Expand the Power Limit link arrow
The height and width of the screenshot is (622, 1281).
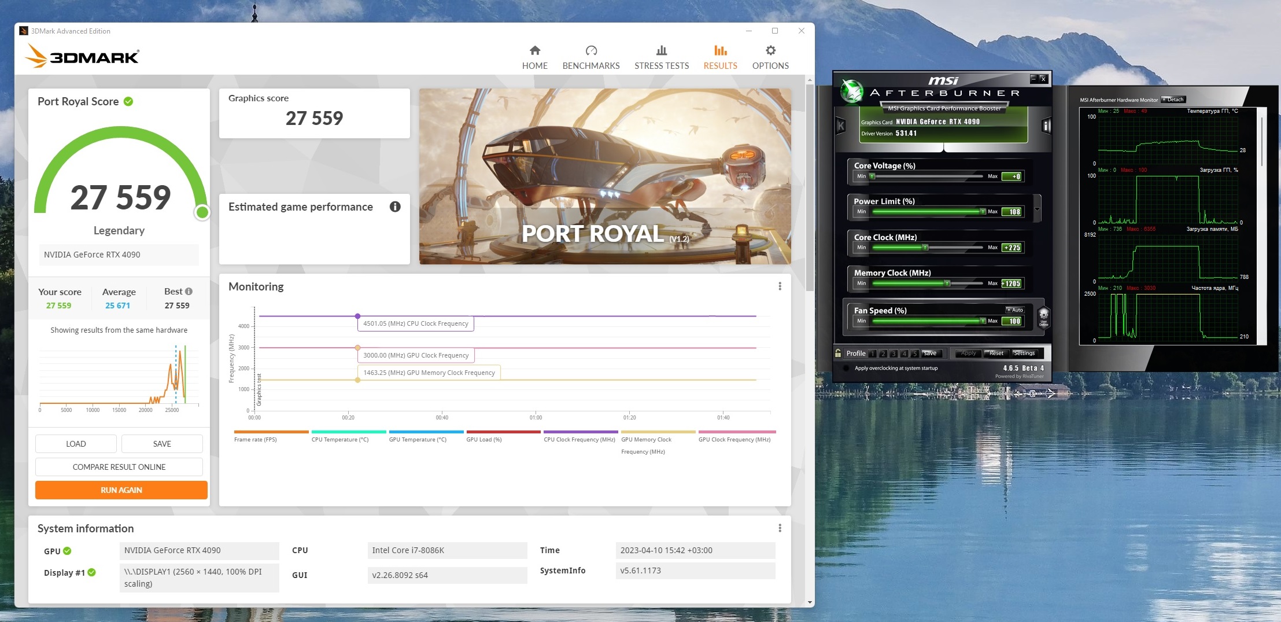pyautogui.click(x=1037, y=209)
